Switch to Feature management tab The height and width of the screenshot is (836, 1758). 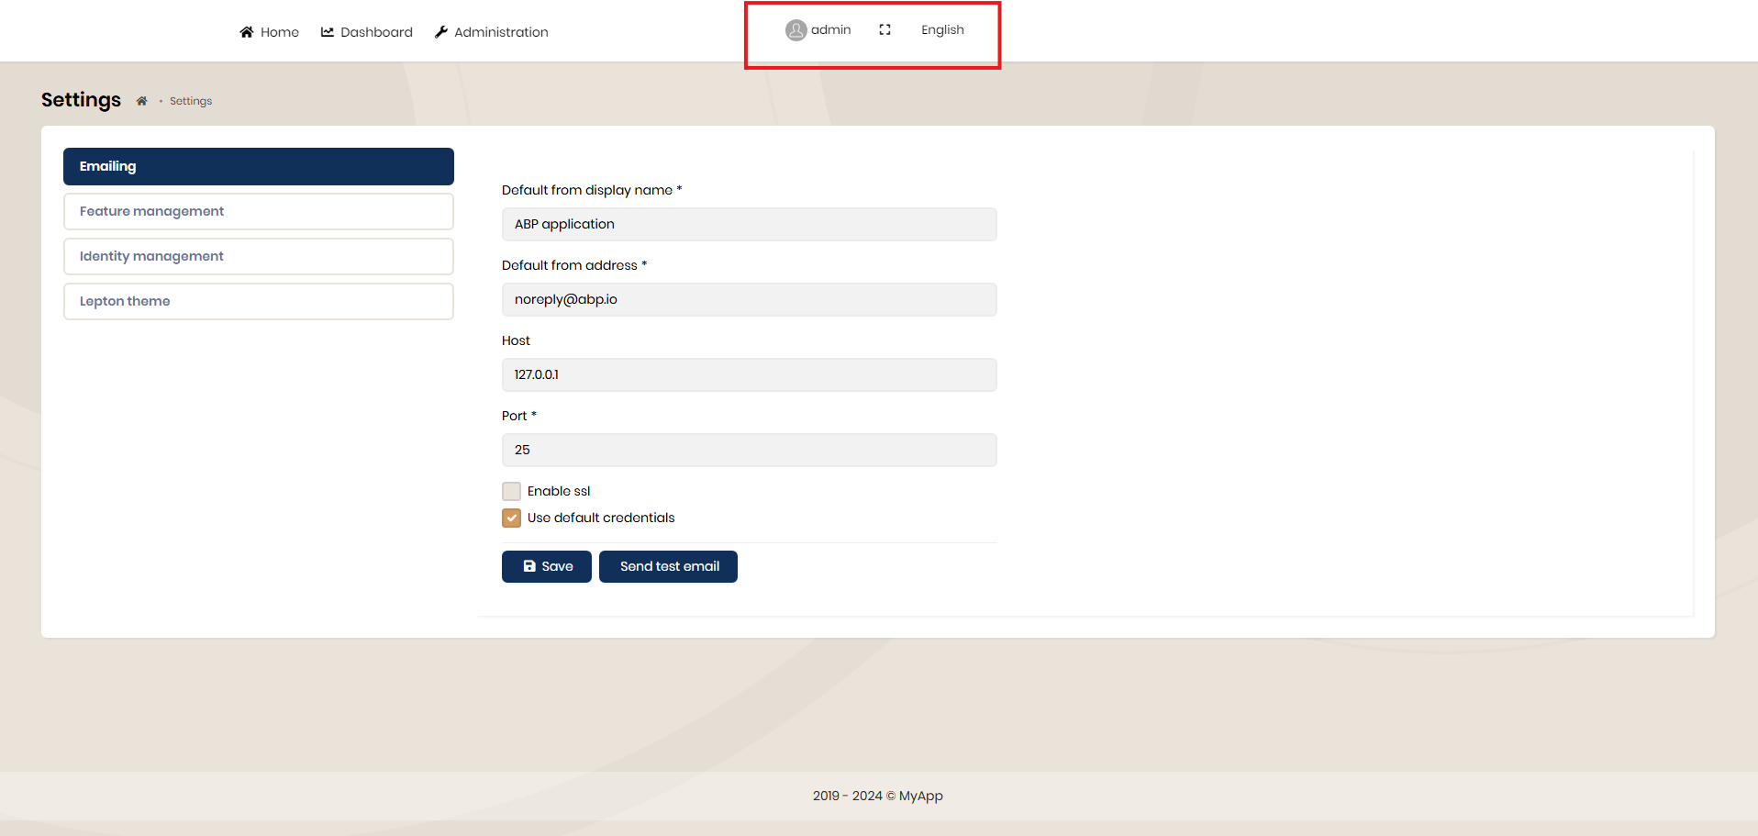coord(258,211)
